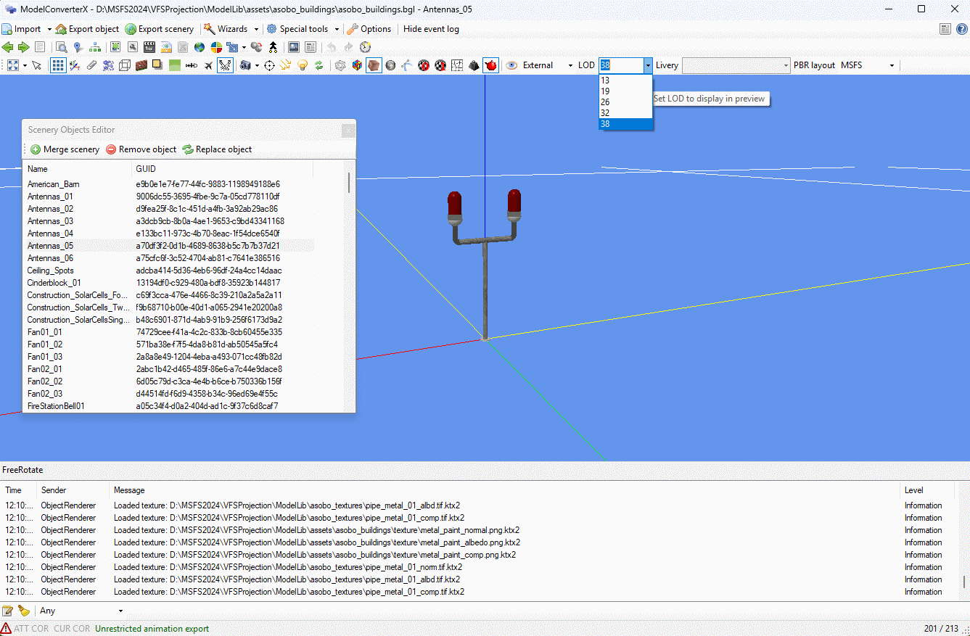Open the PBR layout MSFS dropdown

[891, 65]
